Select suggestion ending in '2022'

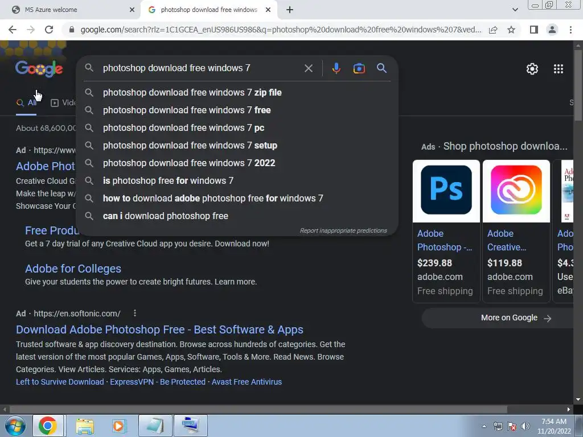click(237, 163)
